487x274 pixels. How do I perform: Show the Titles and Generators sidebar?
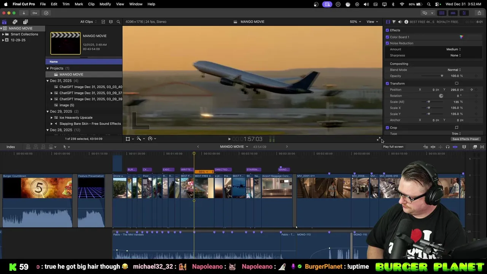25,22
